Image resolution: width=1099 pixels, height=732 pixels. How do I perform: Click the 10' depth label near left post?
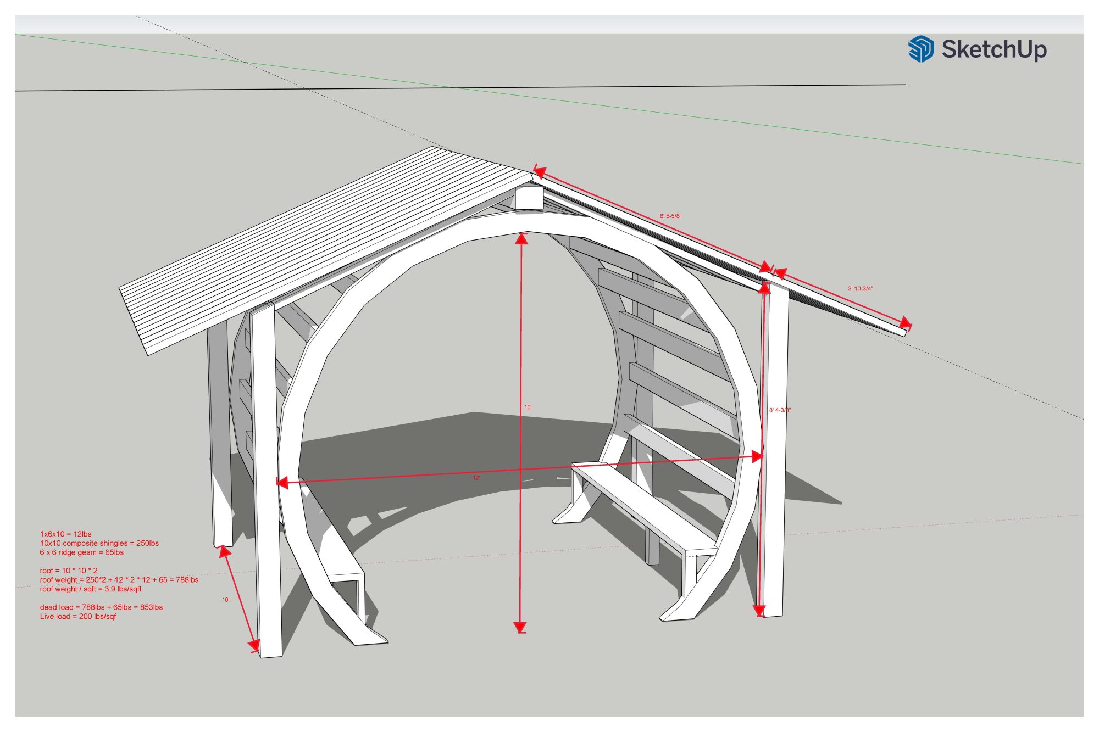click(225, 600)
